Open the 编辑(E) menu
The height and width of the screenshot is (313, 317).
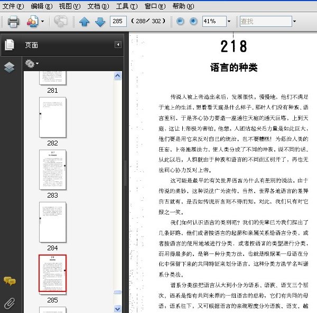point(41,6)
